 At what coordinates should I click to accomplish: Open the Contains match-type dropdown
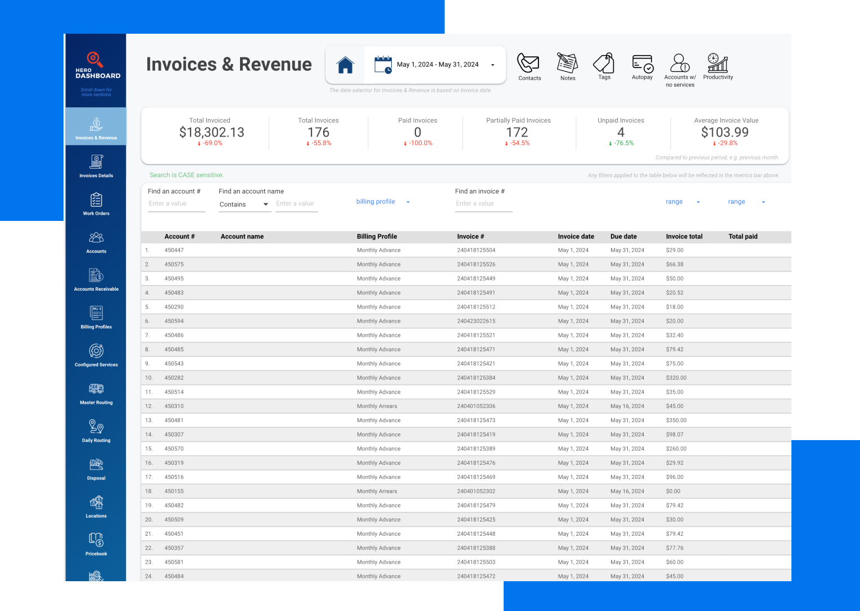click(x=244, y=205)
